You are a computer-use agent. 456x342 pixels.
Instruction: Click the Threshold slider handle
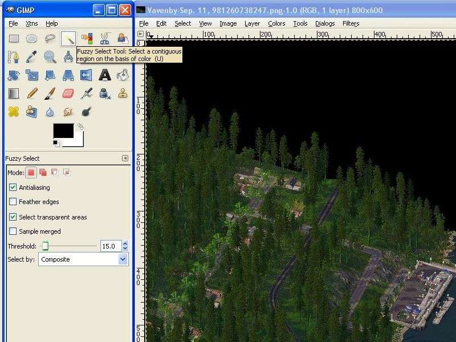click(x=45, y=246)
